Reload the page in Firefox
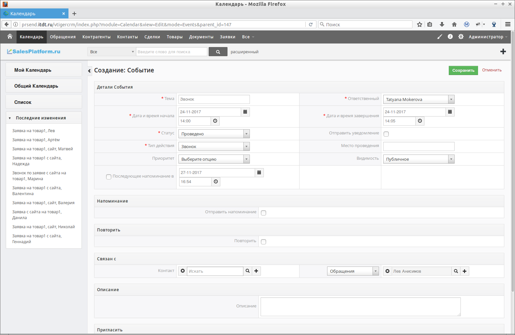515x335 pixels. [311, 24]
